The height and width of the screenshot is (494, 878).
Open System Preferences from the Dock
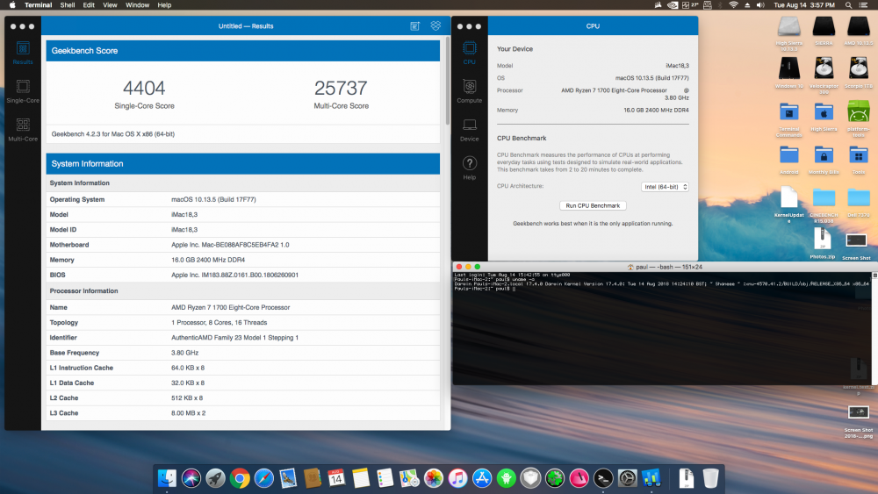pos(627,478)
